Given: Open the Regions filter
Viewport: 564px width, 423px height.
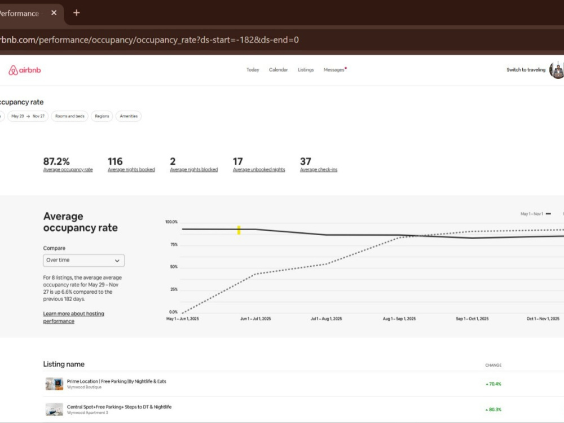Looking at the screenshot, I should (x=102, y=116).
